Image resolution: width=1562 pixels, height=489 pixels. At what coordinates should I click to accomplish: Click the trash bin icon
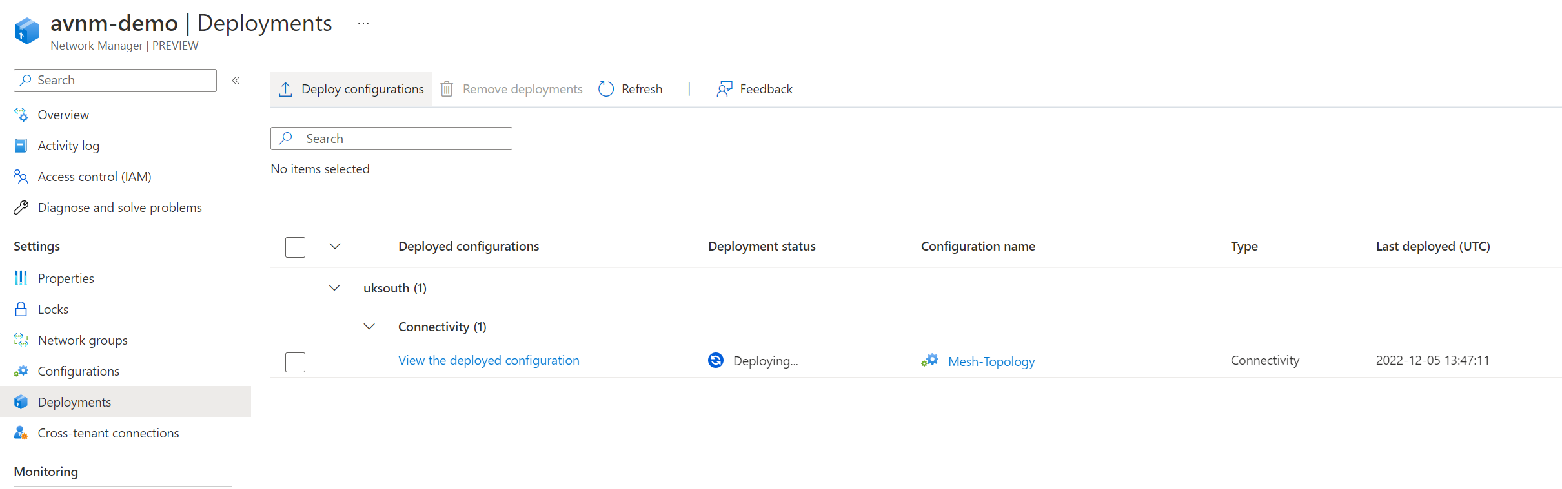(447, 89)
